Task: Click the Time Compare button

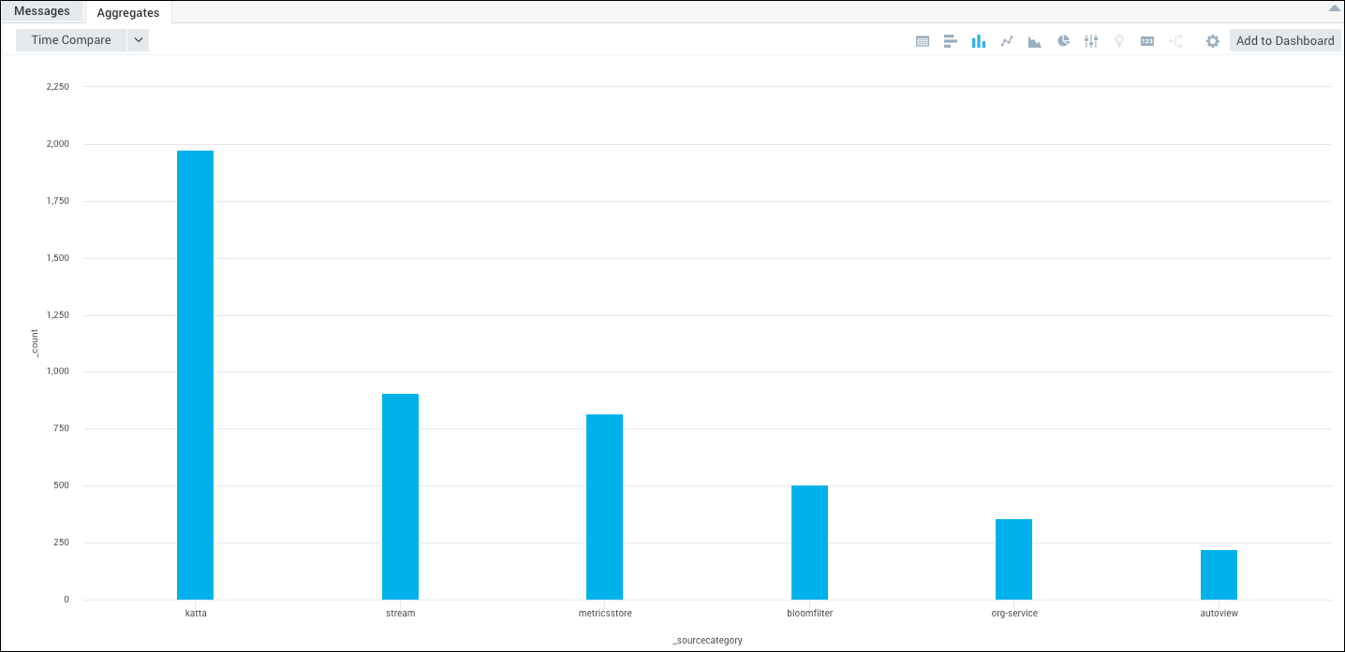Action: coord(71,40)
